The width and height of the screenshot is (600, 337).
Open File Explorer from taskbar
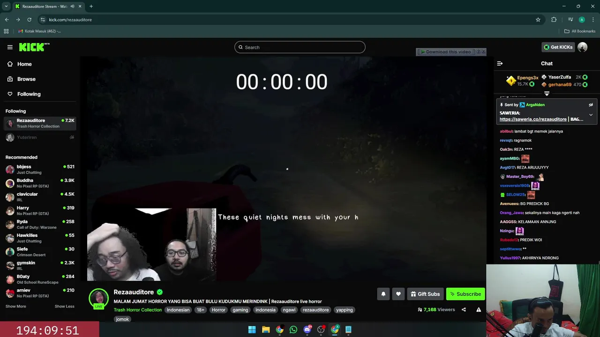266,330
